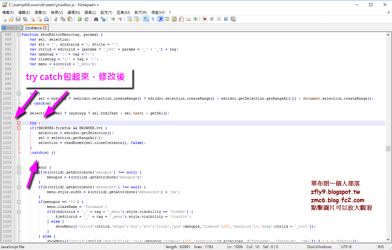
Task: Toggle show all characters pilcrow icon
Action: tap(153, 19)
